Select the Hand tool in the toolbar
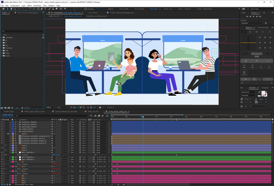This screenshot has height=186, width=274. coord(11,9)
